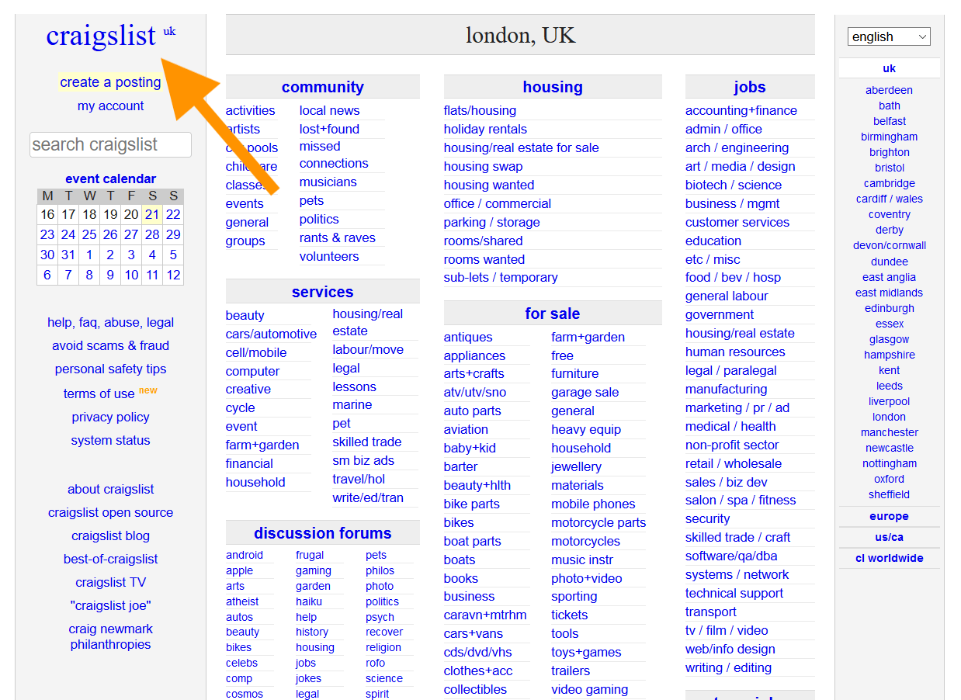
Task: Browse community volunteers
Action: [329, 256]
